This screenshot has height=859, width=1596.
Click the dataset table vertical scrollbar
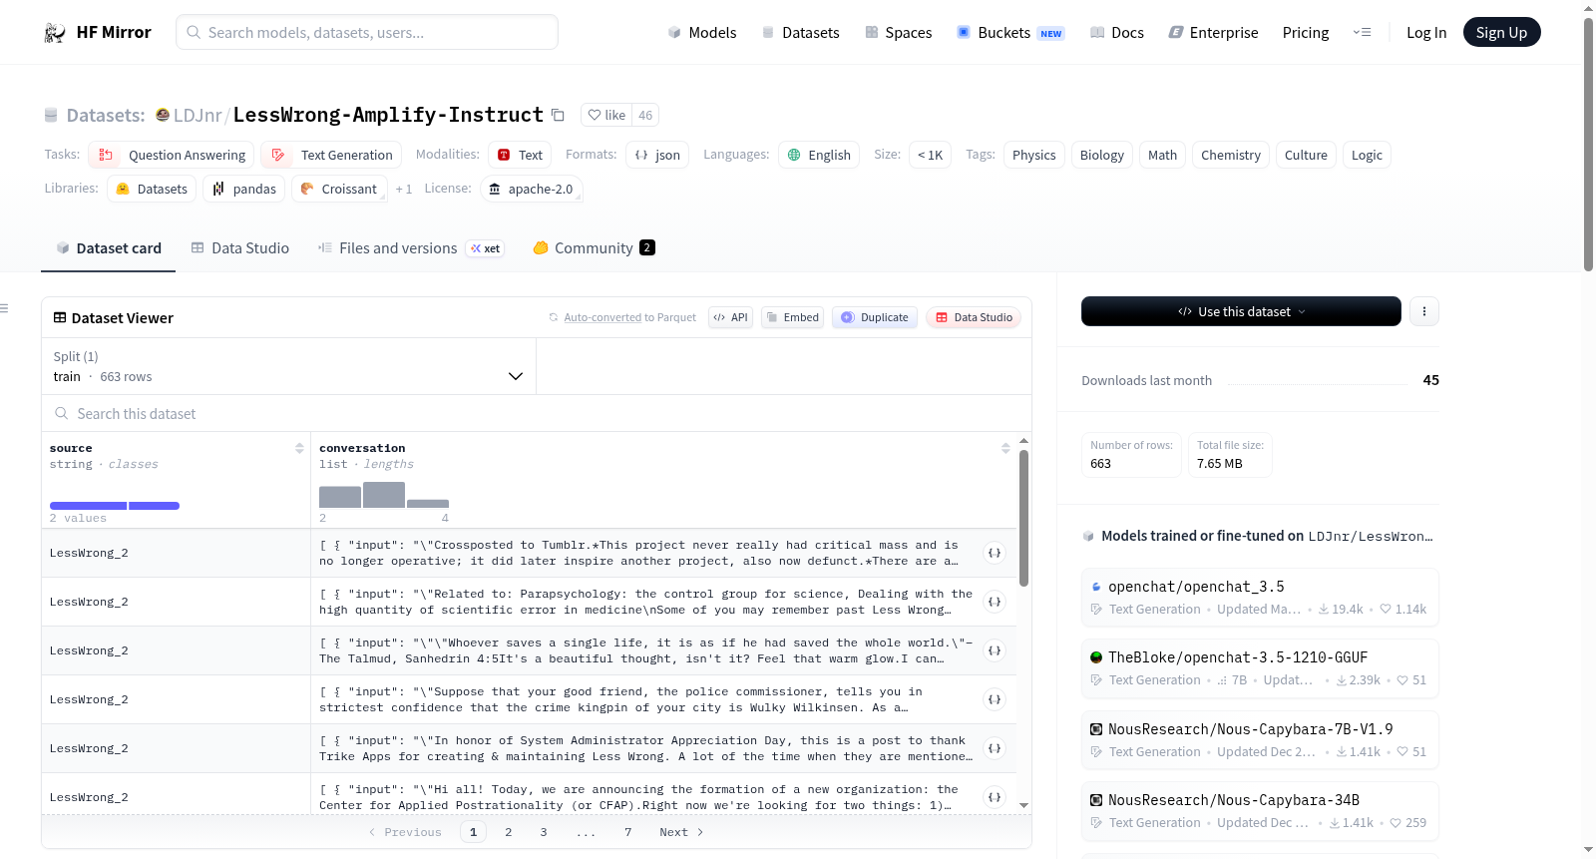click(1023, 518)
